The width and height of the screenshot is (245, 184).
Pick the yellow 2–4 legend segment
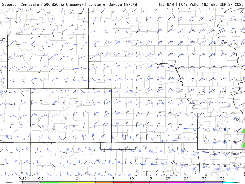(86, 182)
